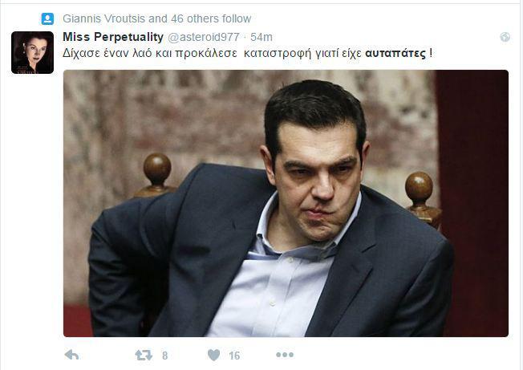View likes count number 16

click(234, 356)
